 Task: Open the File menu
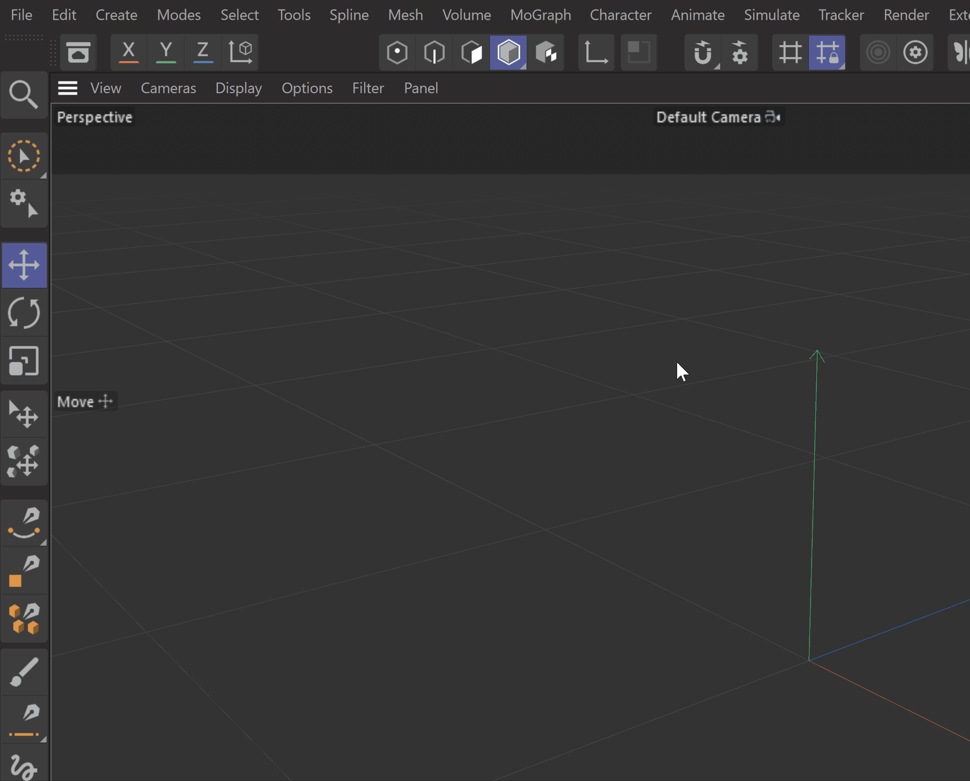[22, 15]
